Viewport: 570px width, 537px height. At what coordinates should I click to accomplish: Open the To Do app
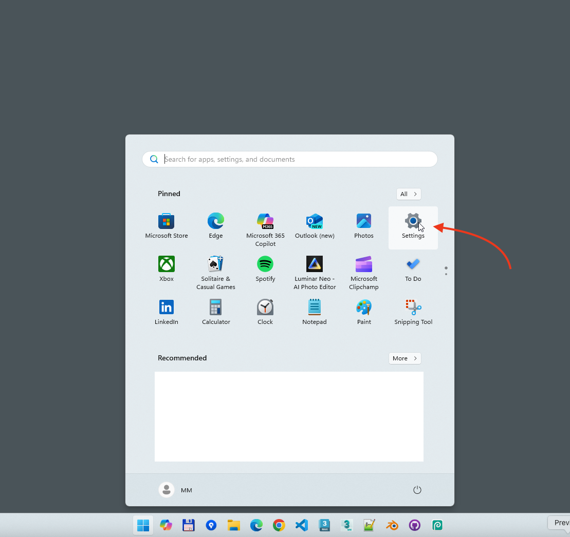[x=413, y=270]
